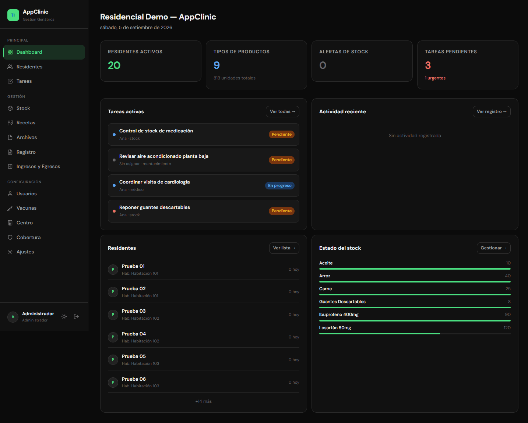
Task: Click the Residentes people icon
Action: [10, 67]
